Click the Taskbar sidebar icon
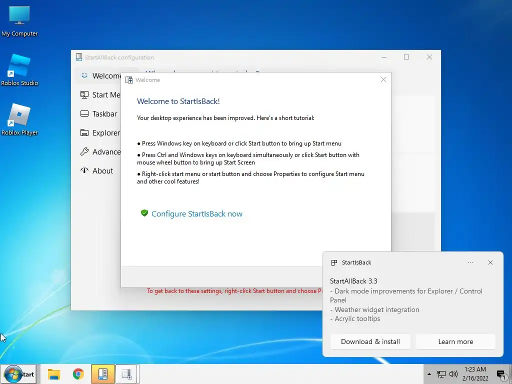The image size is (512, 384). 84,113
